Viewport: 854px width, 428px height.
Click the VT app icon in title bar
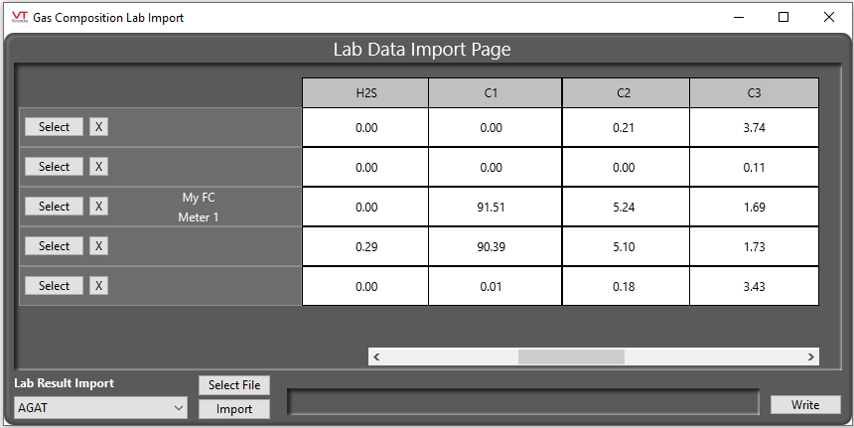[x=18, y=17]
